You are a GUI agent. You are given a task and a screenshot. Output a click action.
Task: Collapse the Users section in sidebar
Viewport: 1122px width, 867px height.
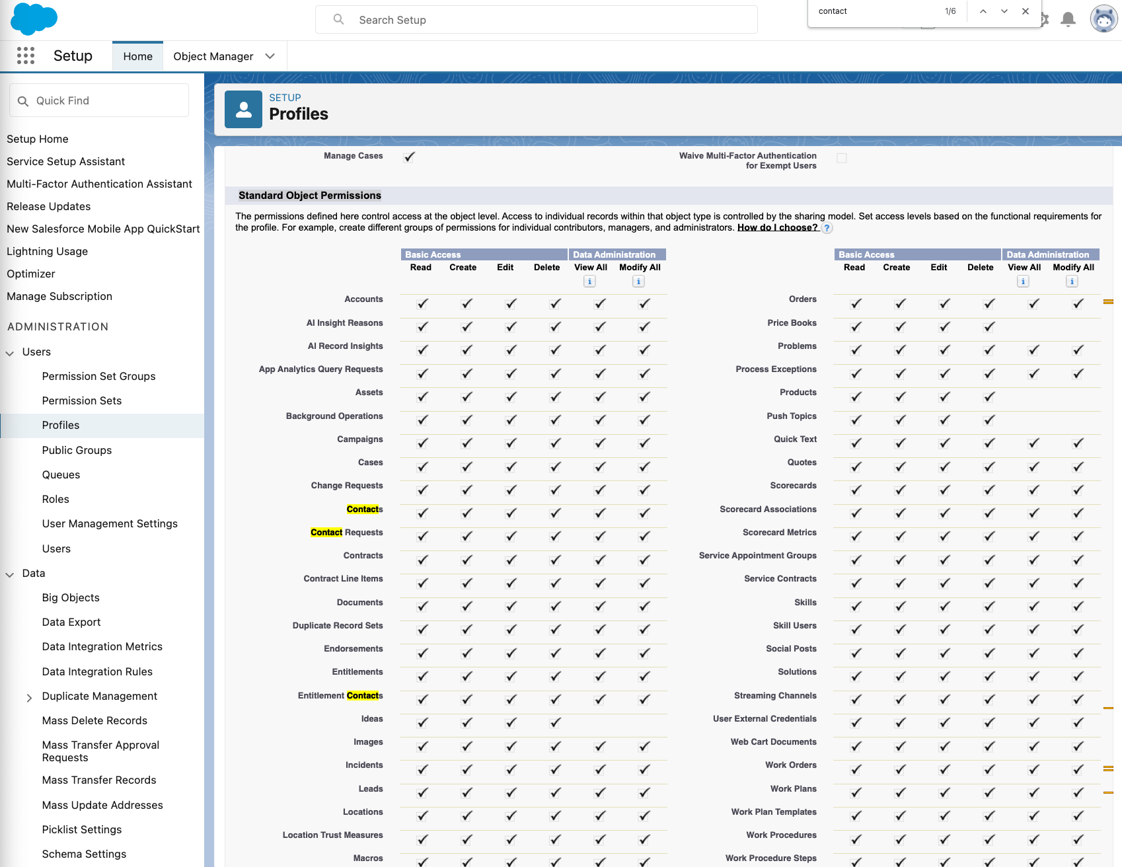[10, 353]
